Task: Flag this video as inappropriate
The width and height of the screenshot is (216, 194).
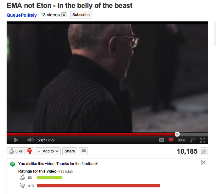Action: point(83,151)
